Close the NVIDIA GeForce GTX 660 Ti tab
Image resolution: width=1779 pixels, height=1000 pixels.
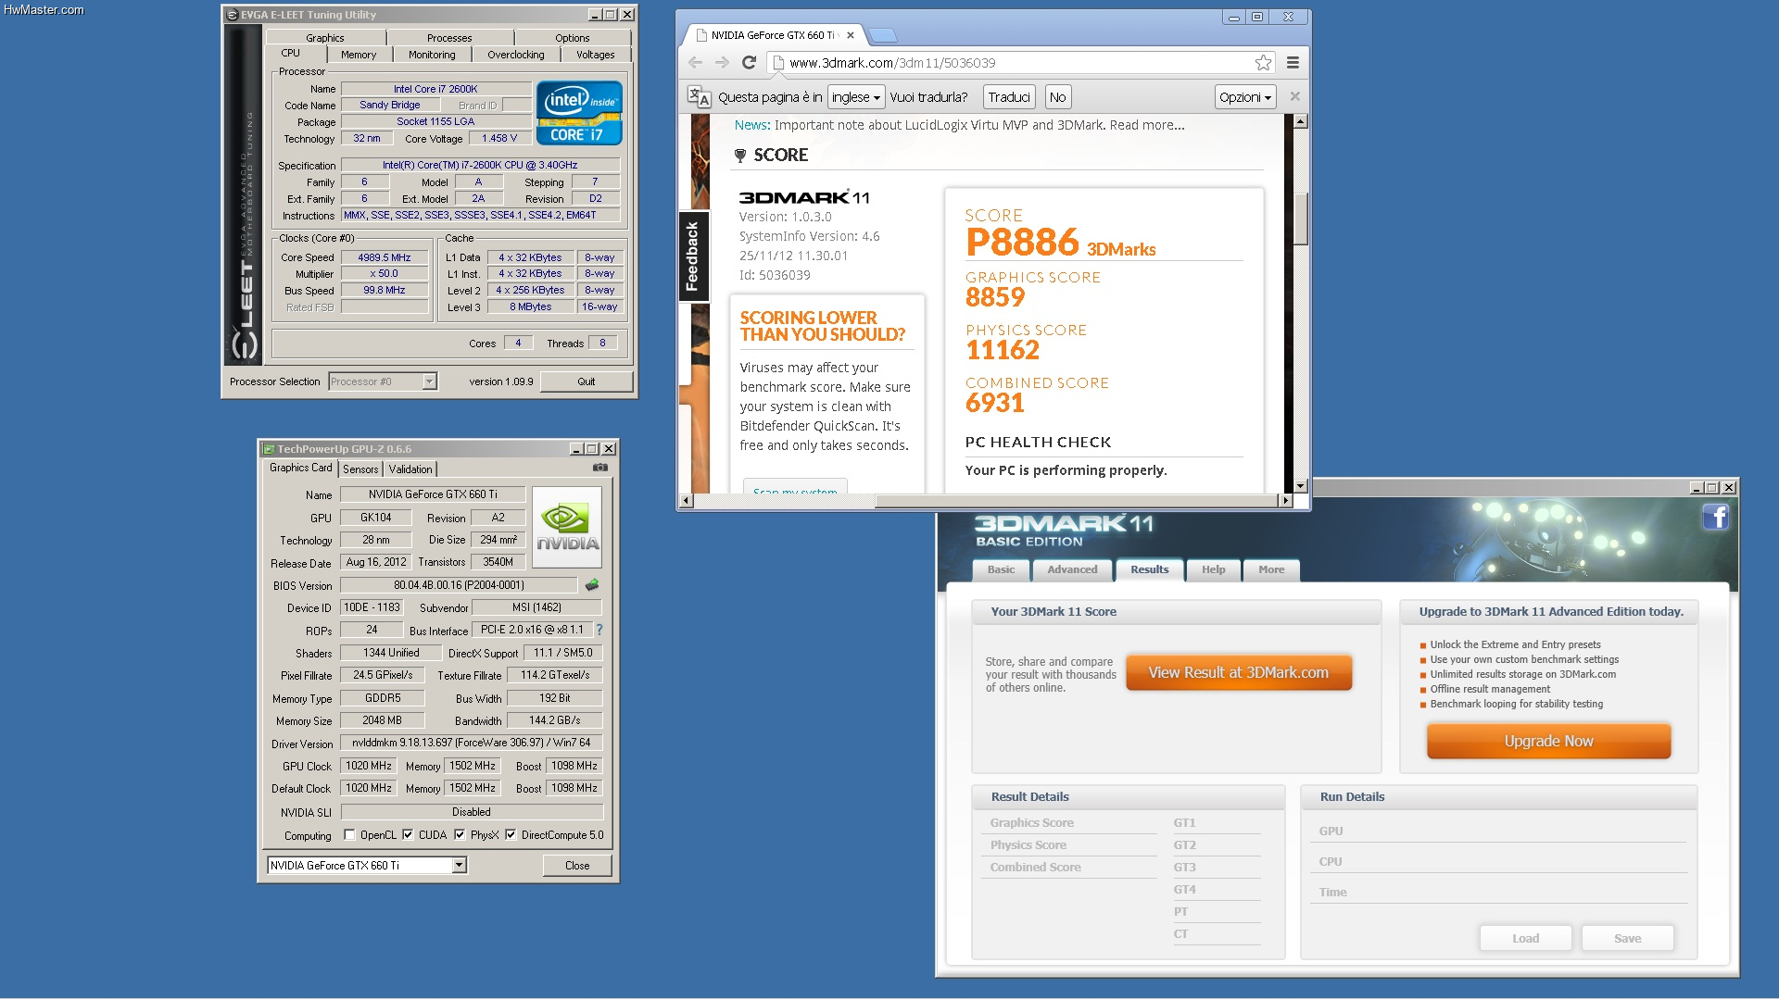(x=851, y=35)
